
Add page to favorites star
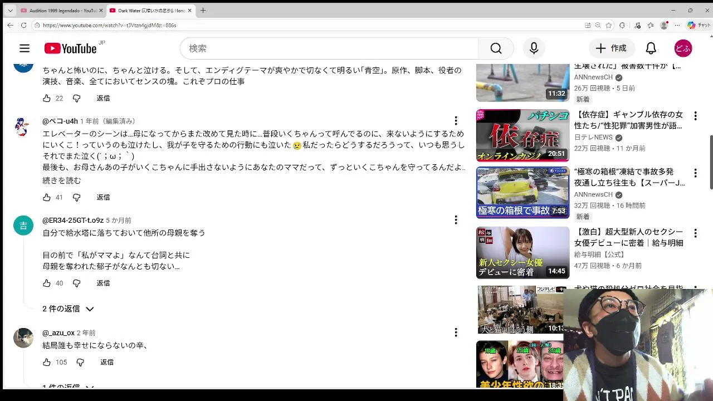coord(609,25)
